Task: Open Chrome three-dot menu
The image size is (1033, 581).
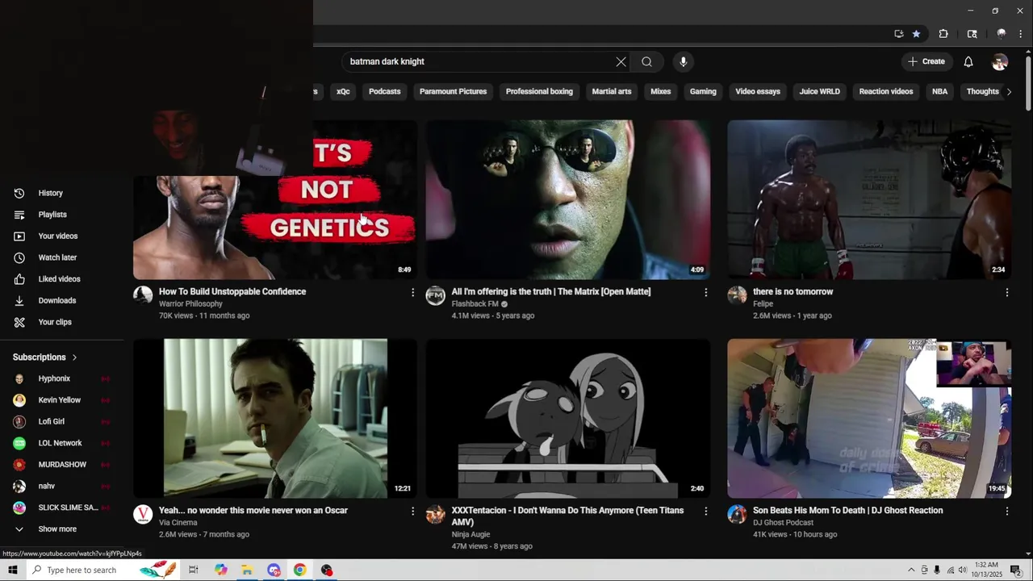Action: (1021, 34)
